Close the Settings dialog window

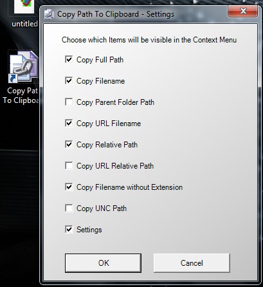[x=242, y=11]
